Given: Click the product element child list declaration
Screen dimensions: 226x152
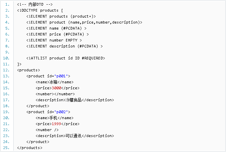Looking at the screenshot, I should click(84, 22).
